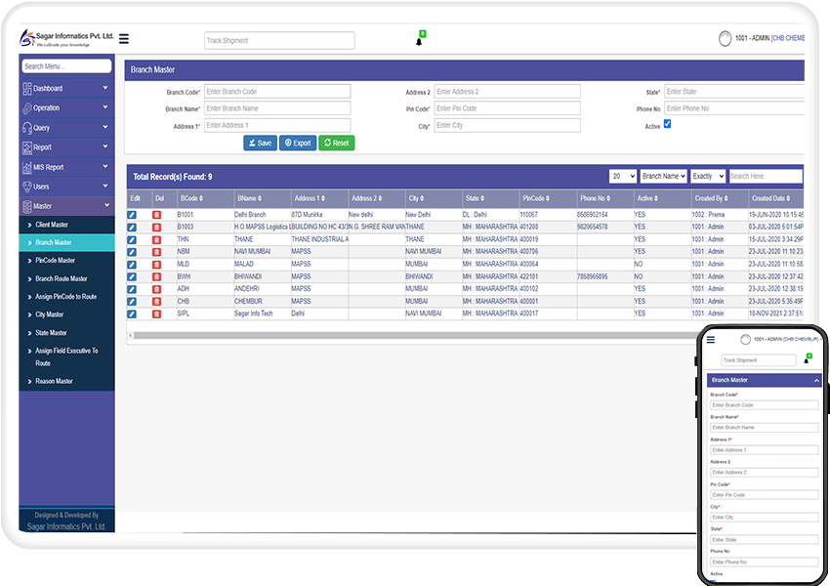Toggle the Active checkbox
The image size is (830, 586).
coord(668,124)
